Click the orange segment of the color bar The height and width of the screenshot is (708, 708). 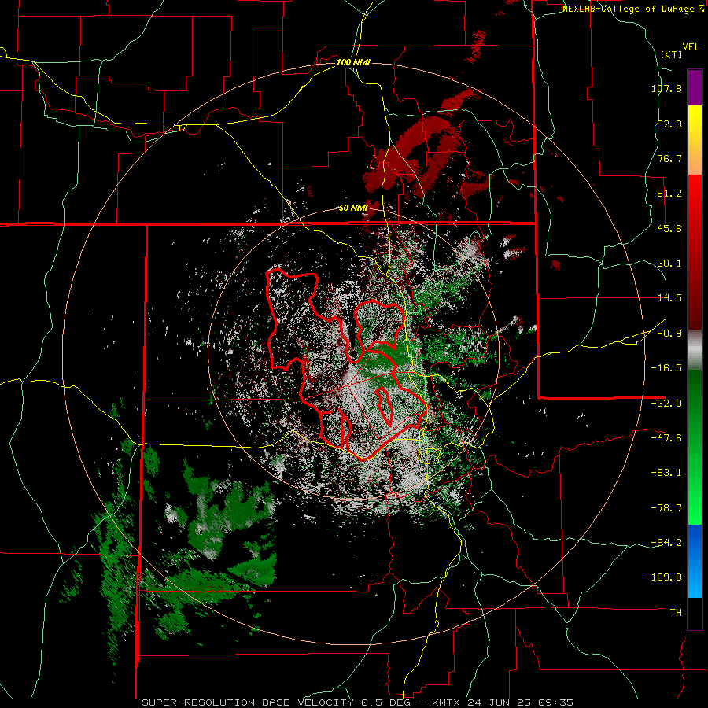[695, 157]
